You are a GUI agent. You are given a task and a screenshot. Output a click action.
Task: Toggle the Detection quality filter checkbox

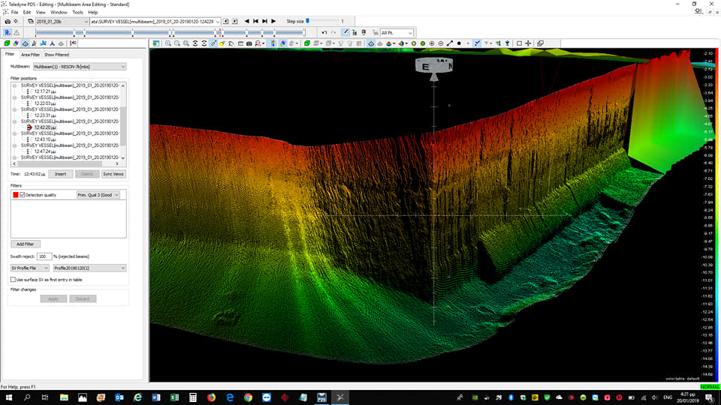22,195
